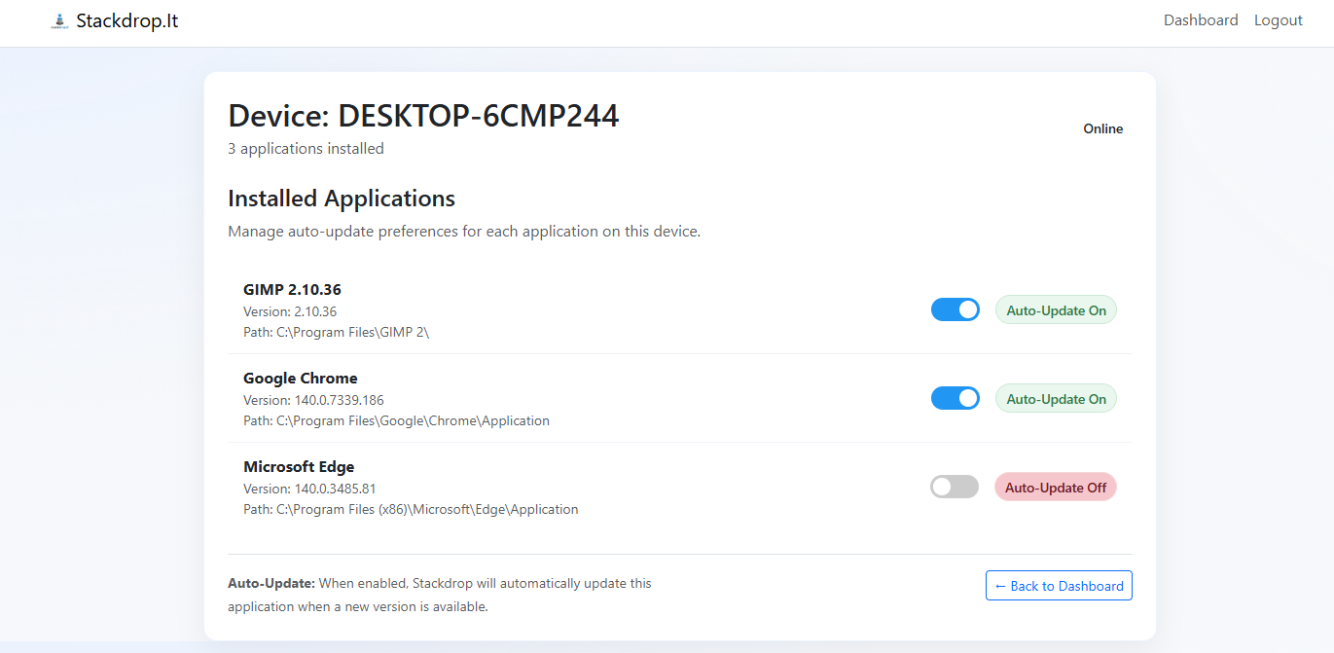This screenshot has height=653, width=1334.
Task: Disable auto-update for GIMP 2.10.36
Action: (x=955, y=309)
